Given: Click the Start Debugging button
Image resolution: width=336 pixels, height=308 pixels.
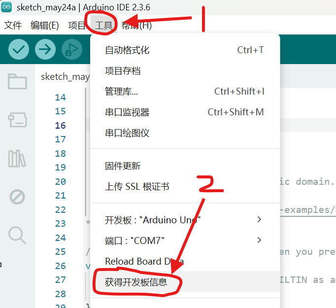Looking at the screenshot, I should [x=72, y=49].
